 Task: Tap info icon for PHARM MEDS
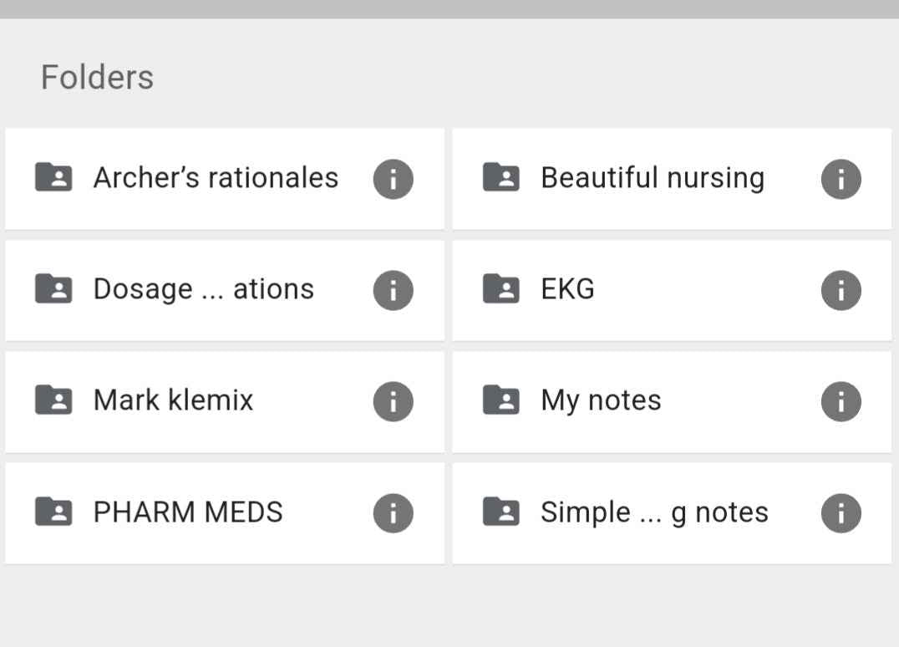[x=393, y=512]
